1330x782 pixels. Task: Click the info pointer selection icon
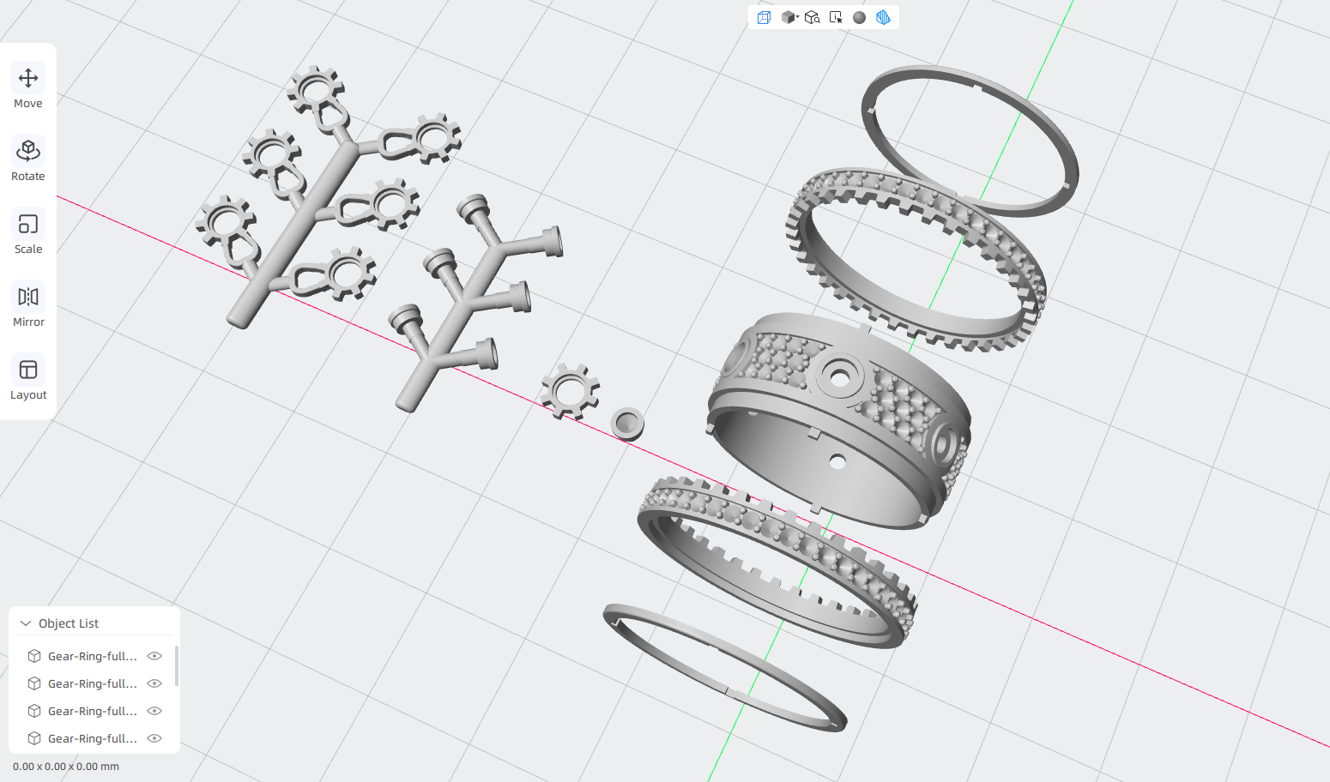(x=836, y=17)
